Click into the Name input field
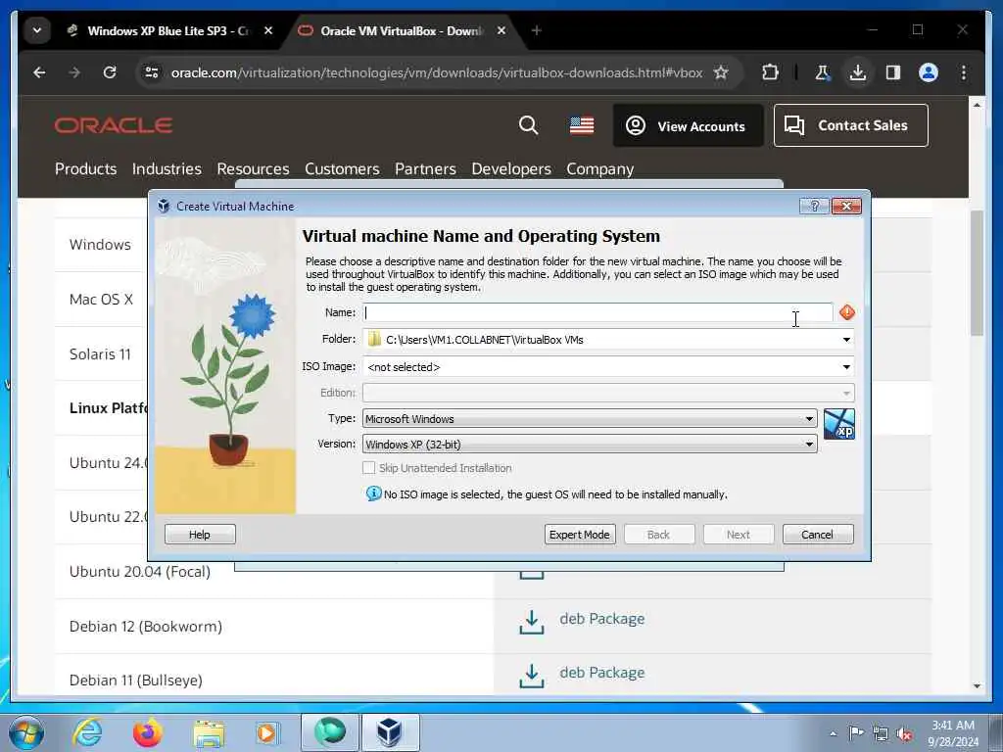1003x752 pixels. pos(597,312)
